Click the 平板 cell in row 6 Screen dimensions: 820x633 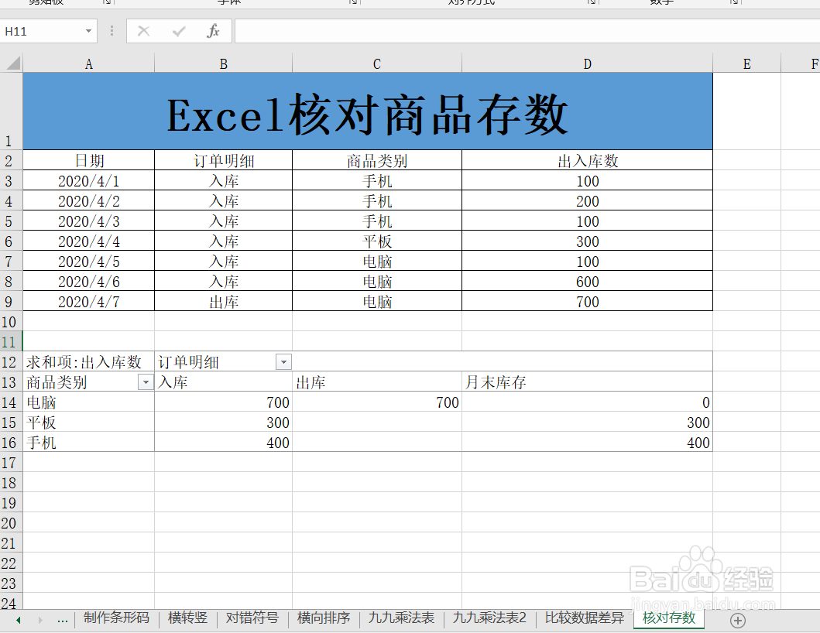tap(377, 241)
